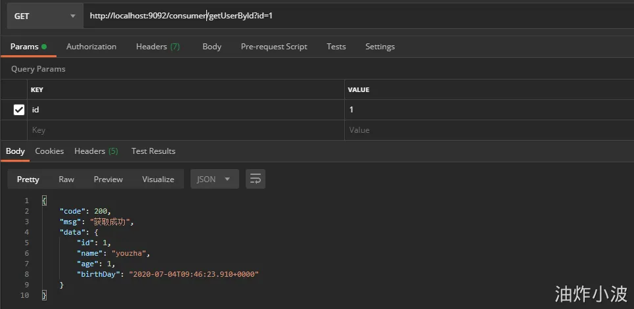Viewport: 634px width, 309px height.
Task: Click the wrap lines icon in response toolbar
Action: (256, 179)
